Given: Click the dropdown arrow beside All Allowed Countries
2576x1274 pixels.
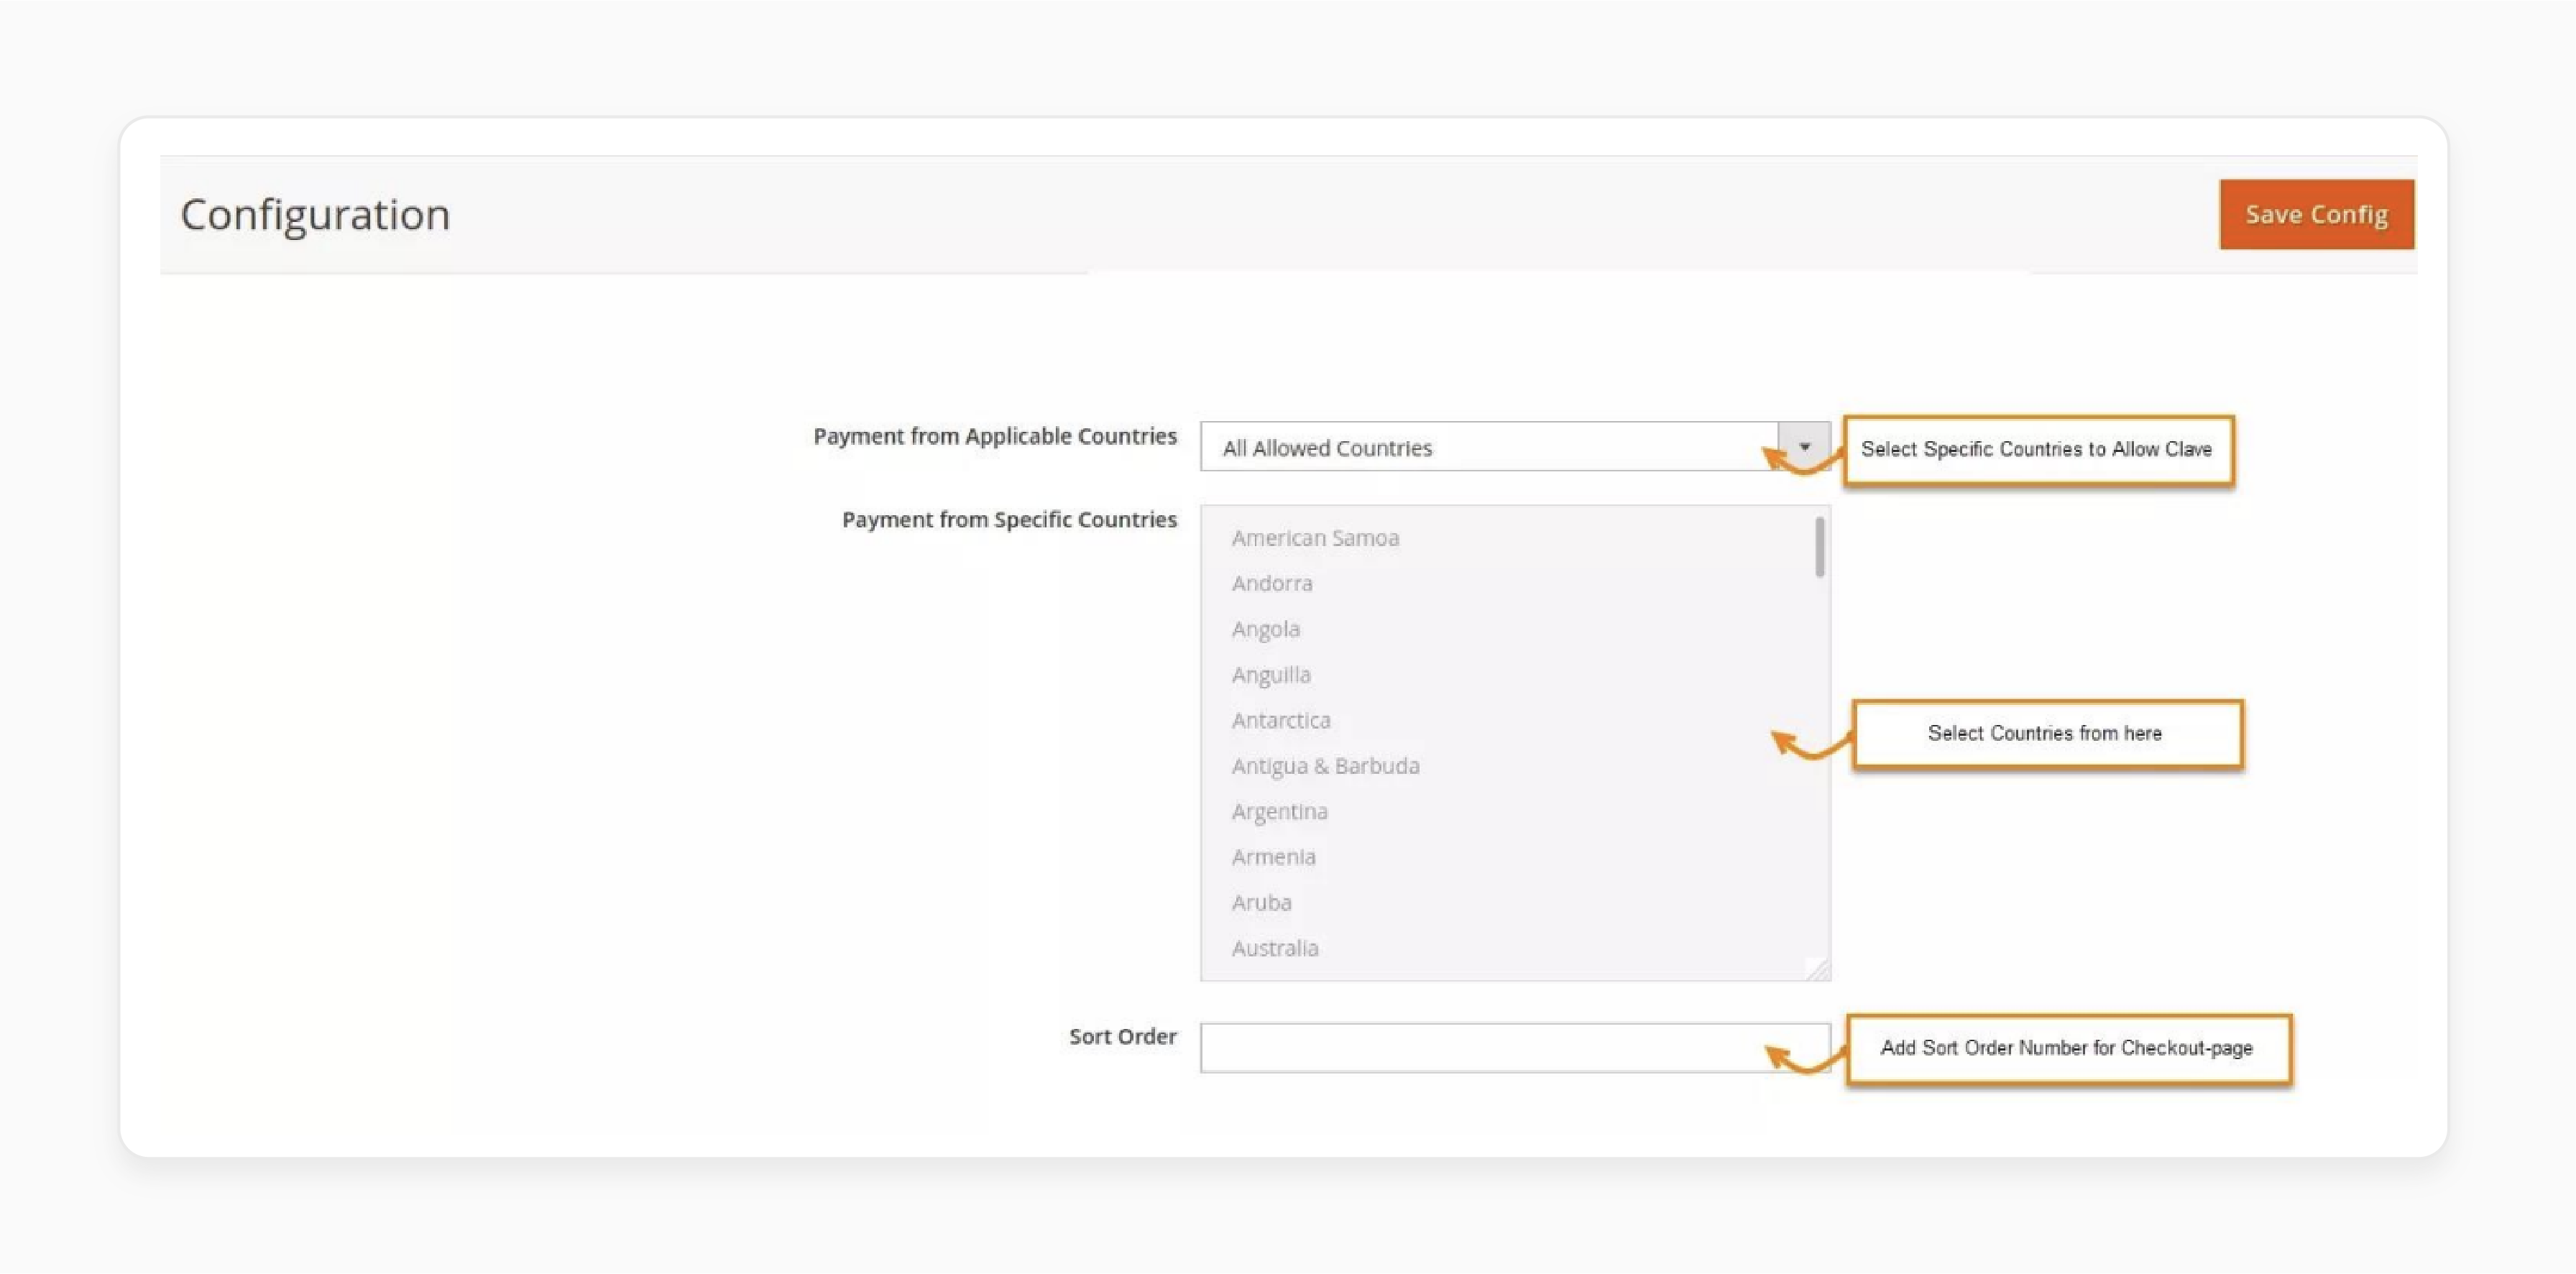Looking at the screenshot, I should pyautogui.click(x=1804, y=446).
